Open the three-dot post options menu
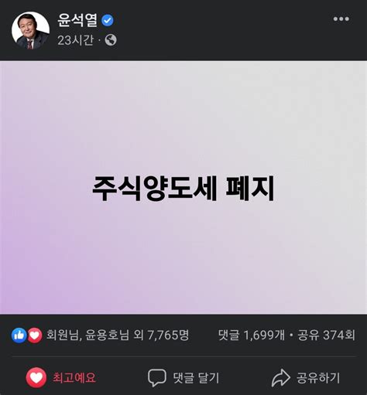This screenshot has width=367, height=395. click(x=341, y=19)
